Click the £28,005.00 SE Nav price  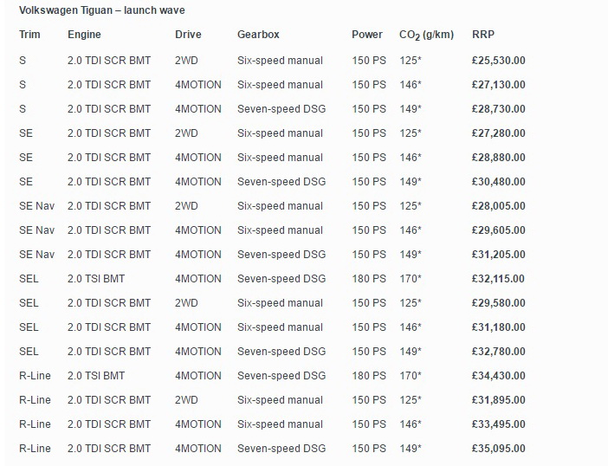[x=499, y=206]
